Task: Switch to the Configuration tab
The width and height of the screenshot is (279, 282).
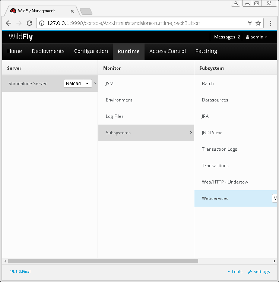Action: pyautogui.click(x=91, y=51)
